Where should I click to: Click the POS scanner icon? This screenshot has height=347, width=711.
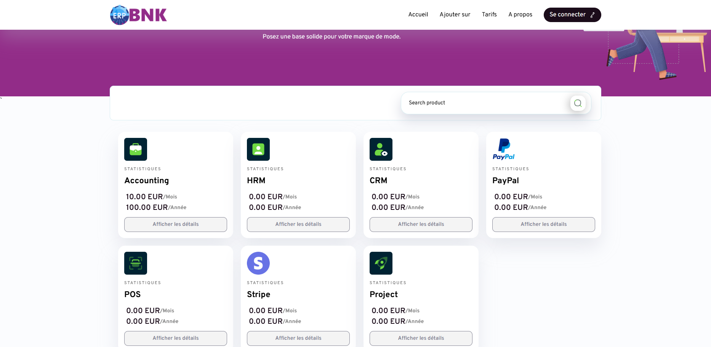click(136, 263)
